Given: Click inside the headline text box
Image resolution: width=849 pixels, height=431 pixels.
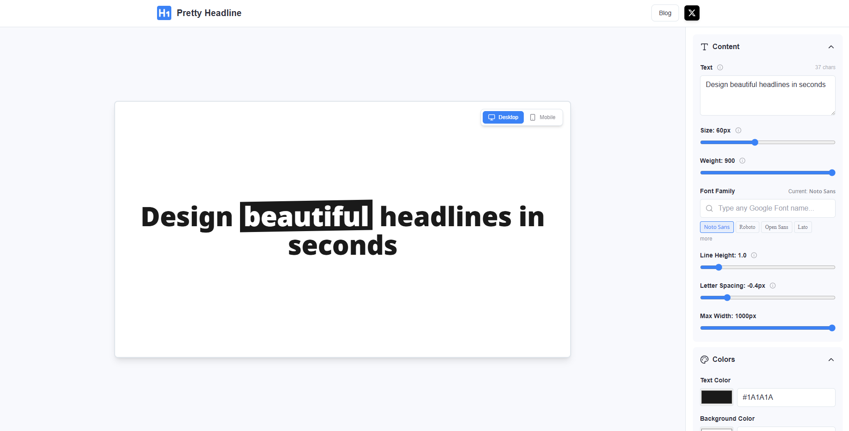Looking at the screenshot, I should click(767, 95).
